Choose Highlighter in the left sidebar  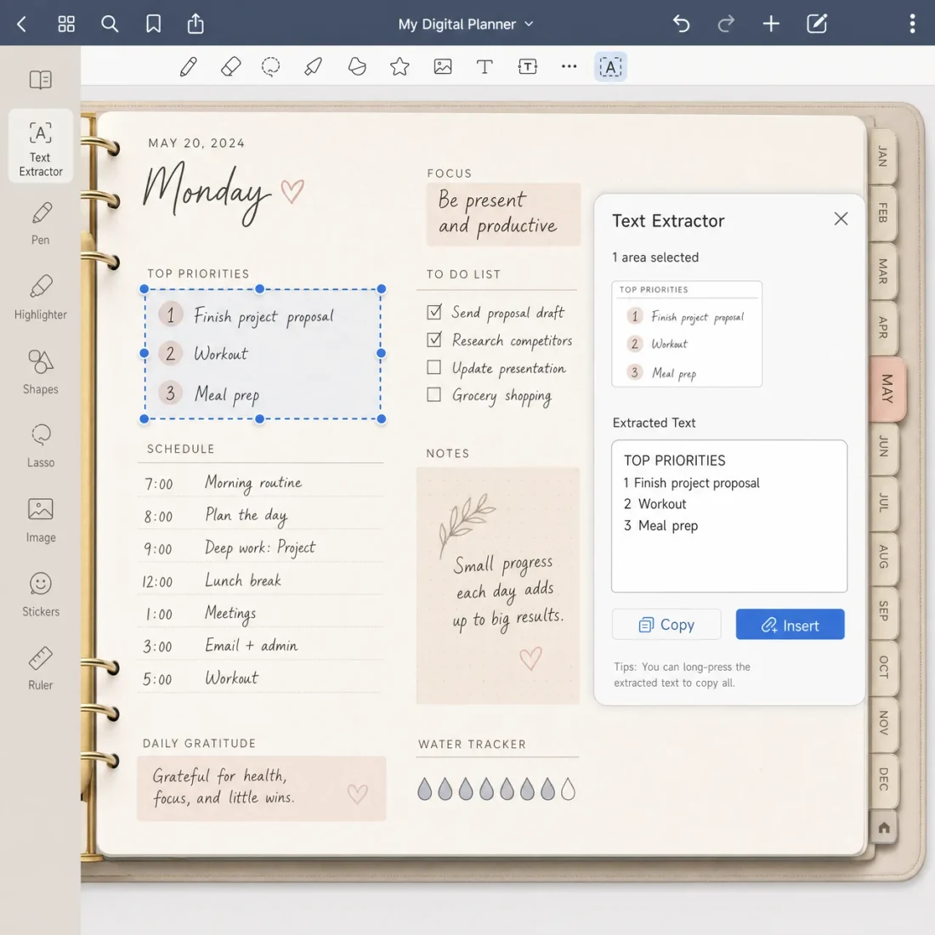pos(41,297)
